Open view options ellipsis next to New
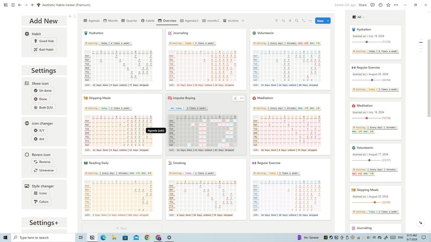 [310, 21]
